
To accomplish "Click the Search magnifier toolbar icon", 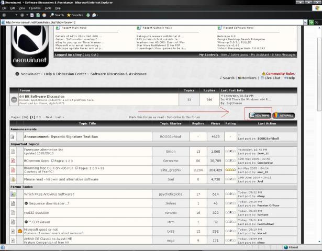I will pyautogui.click(x=52, y=15).
